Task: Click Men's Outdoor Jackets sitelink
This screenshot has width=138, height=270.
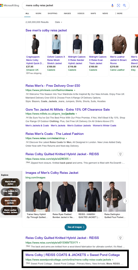Action: click(79, 126)
